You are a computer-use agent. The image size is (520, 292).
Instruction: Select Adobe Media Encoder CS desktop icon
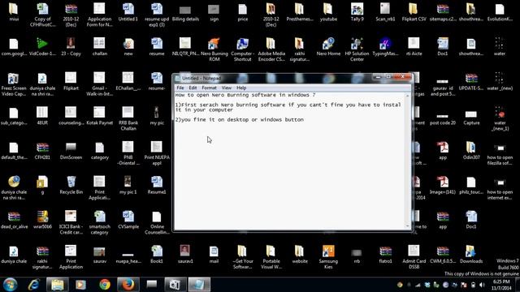(271, 49)
